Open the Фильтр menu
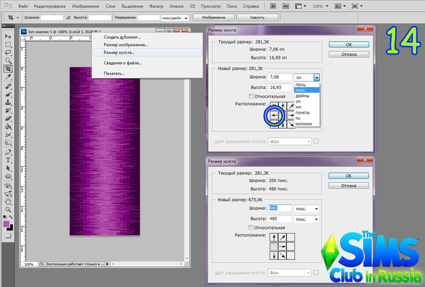 tap(156, 7)
